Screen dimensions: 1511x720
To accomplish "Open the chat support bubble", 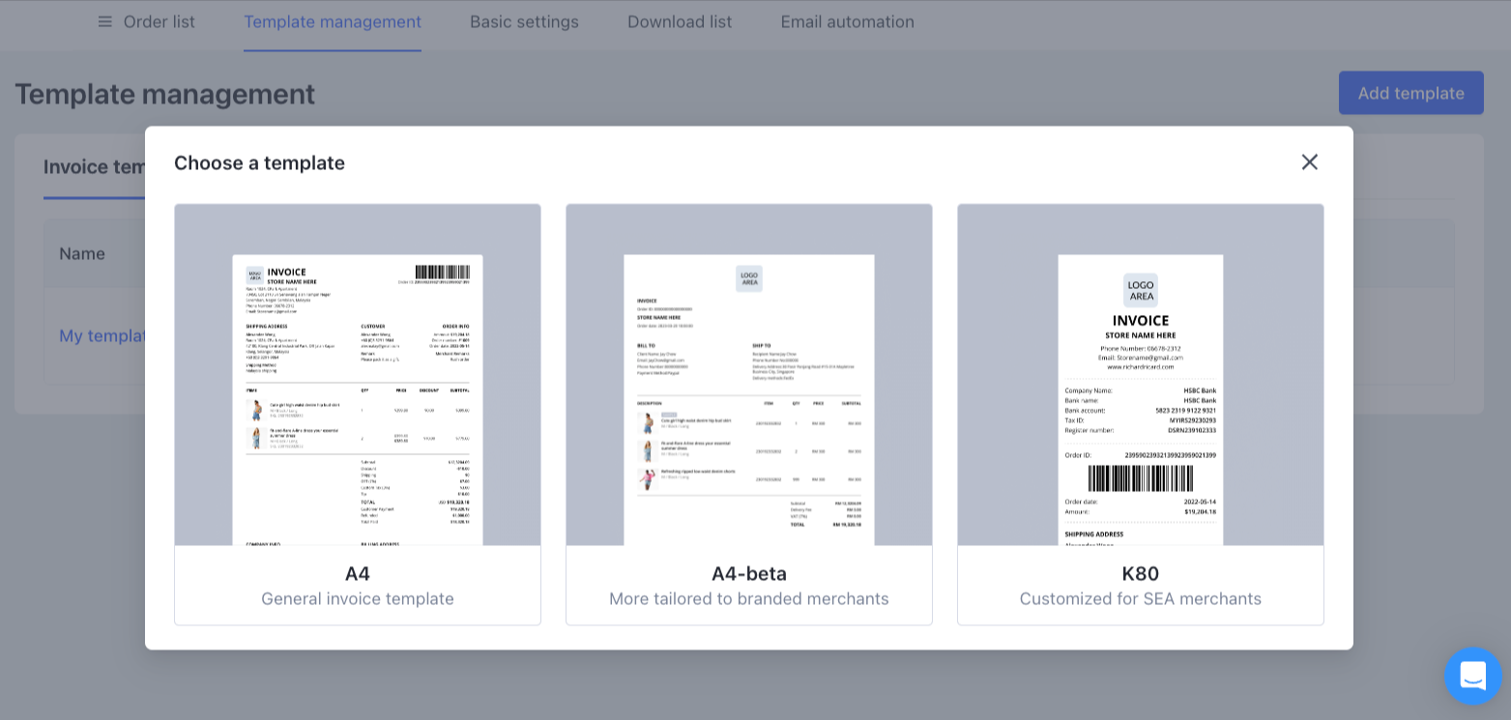I will (1472, 676).
